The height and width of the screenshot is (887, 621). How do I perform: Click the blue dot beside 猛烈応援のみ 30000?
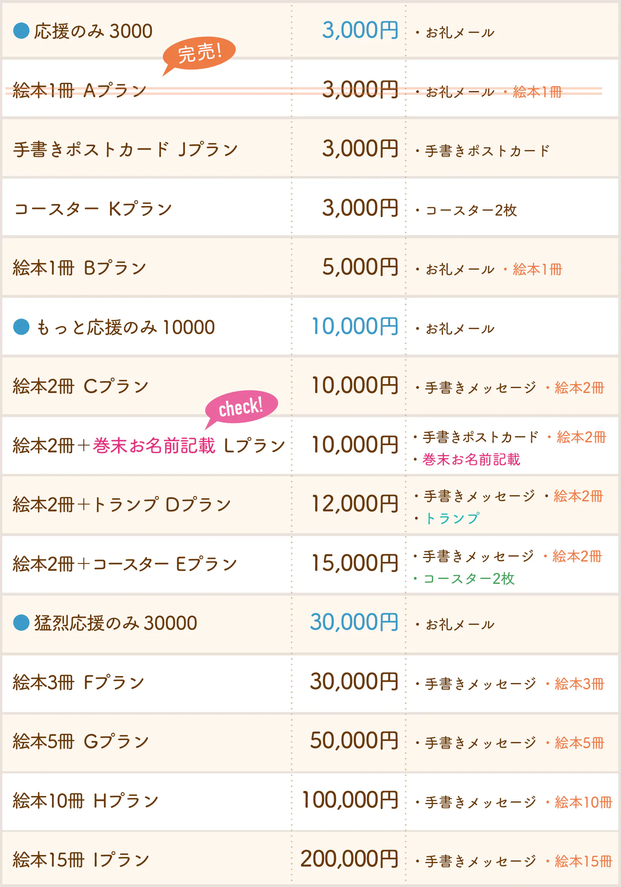click(x=21, y=623)
